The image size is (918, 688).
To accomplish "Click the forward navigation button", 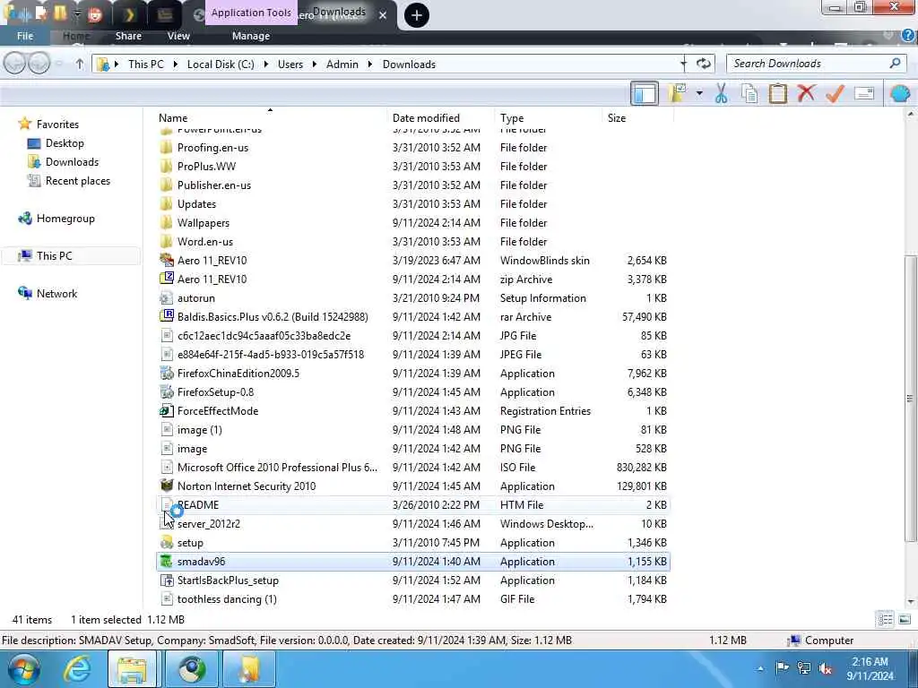I will pos(39,64).
